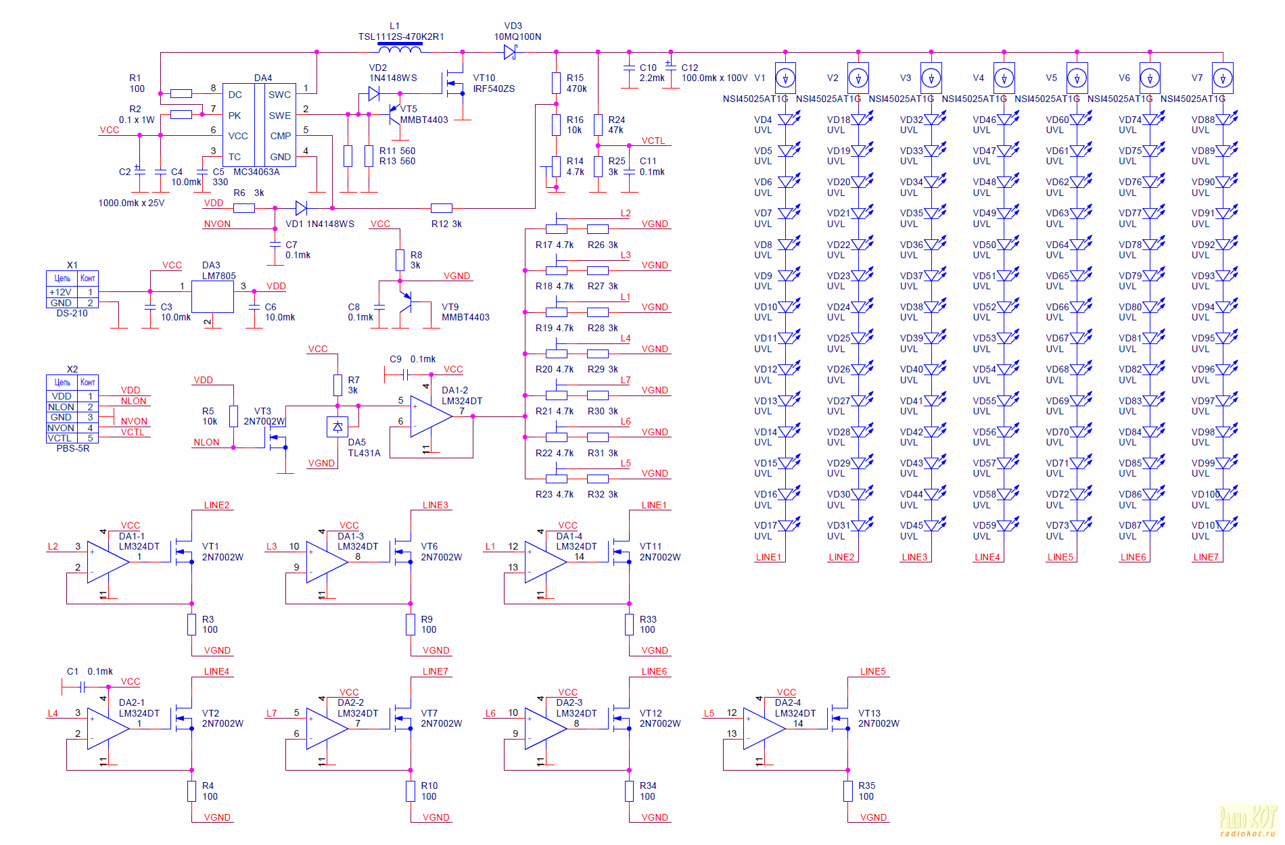Select the VT1 2N7002W MOSFET symbol

[x=183, y=552]
